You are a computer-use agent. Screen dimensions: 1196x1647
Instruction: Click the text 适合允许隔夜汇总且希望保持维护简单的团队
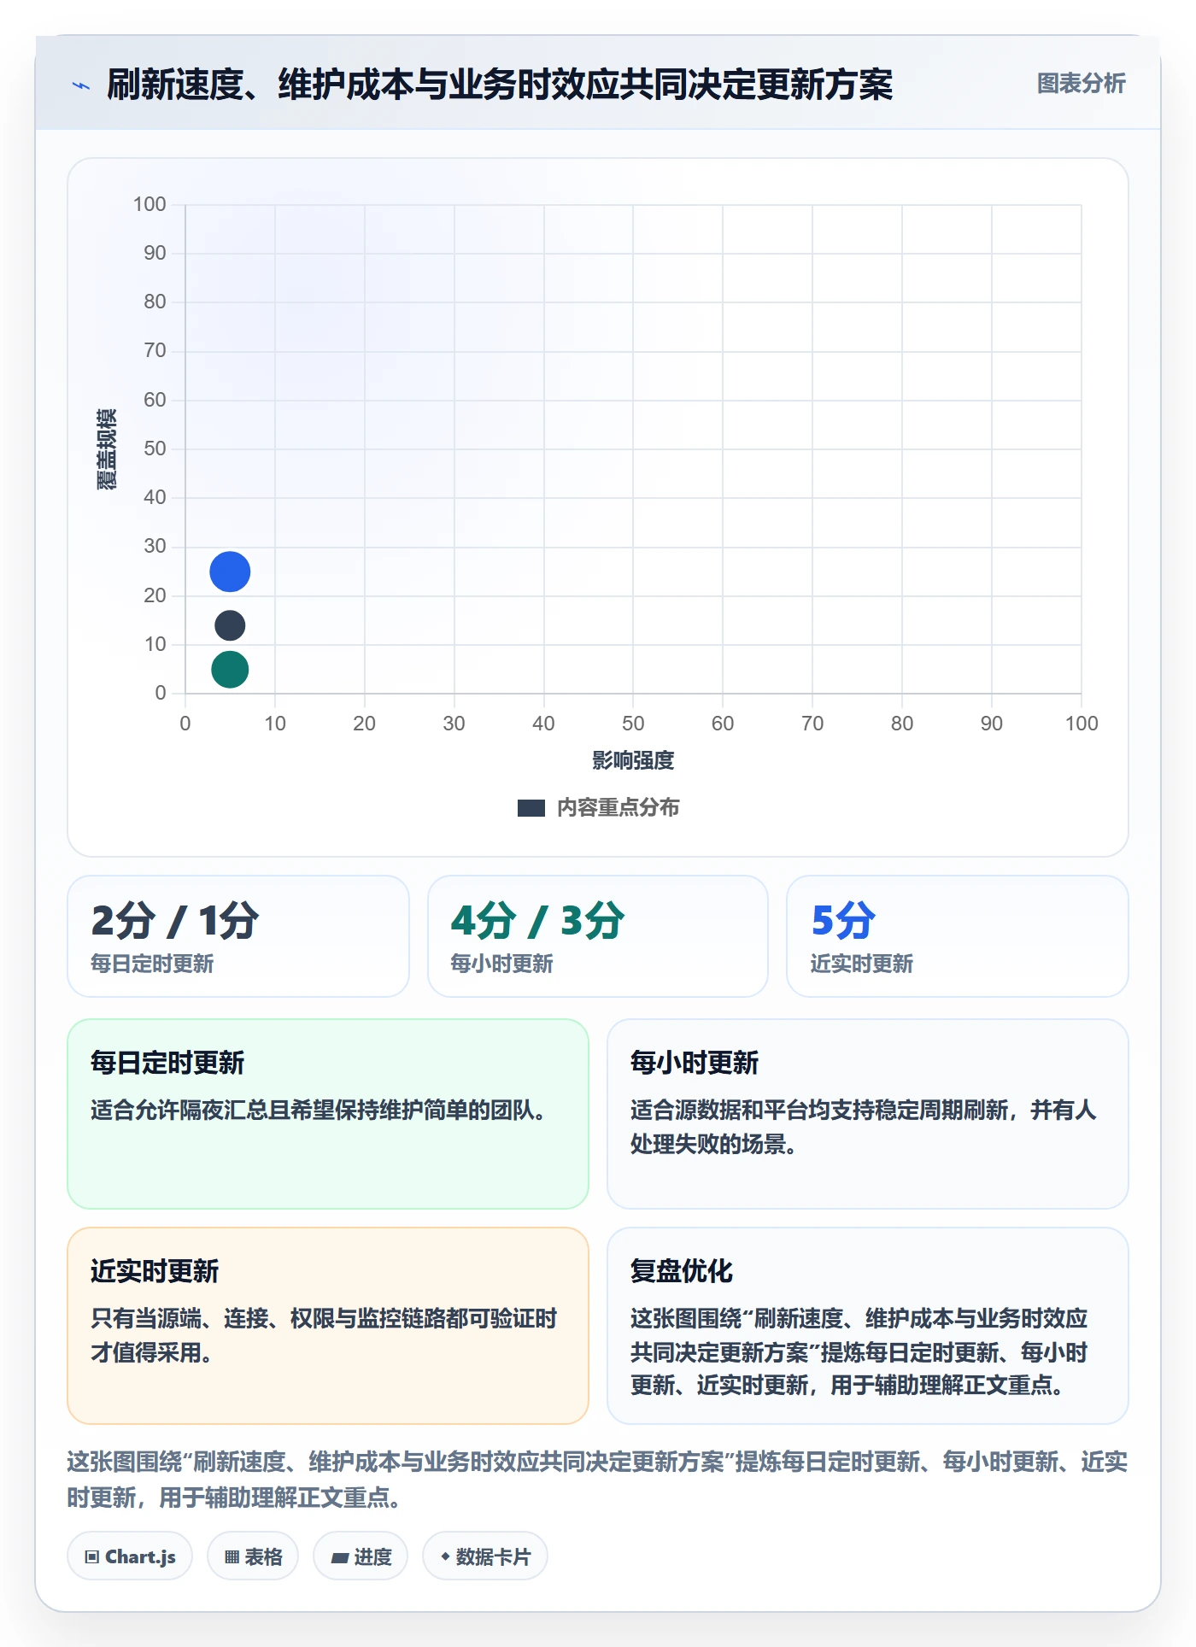click(x=318, y=1110)
